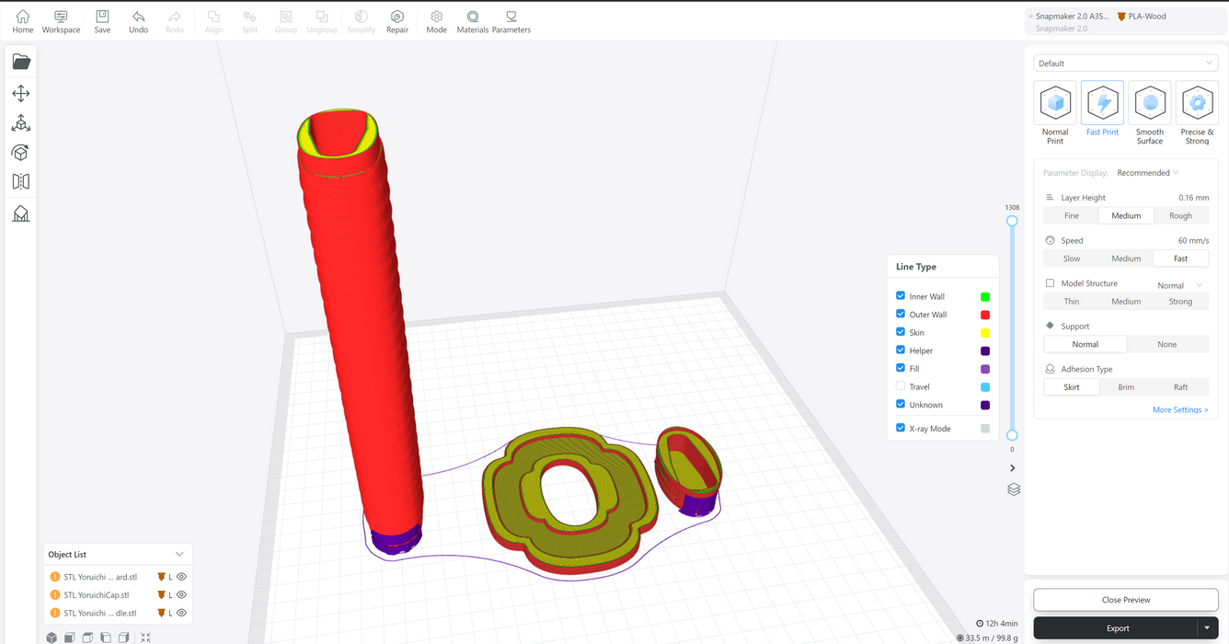Open the Parameters toolbar icon
1229x644 pixels.
tap(511, 21)
